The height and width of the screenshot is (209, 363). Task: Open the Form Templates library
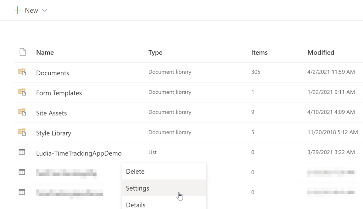tap(59, 93)
